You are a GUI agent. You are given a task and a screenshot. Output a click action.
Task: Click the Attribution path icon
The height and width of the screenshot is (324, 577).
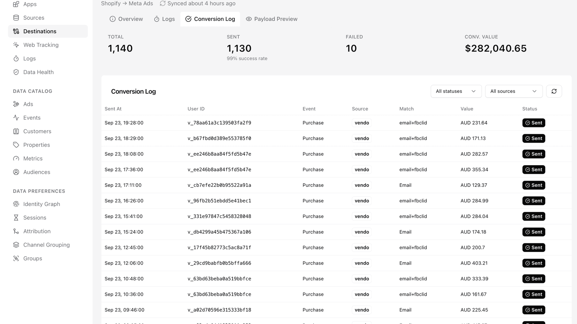16,231
